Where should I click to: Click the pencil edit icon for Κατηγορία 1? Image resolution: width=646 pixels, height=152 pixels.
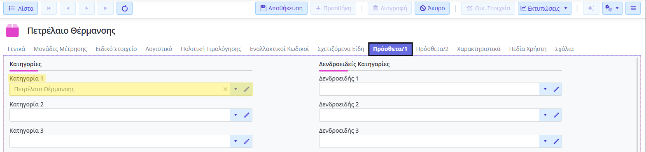[247, 89]
